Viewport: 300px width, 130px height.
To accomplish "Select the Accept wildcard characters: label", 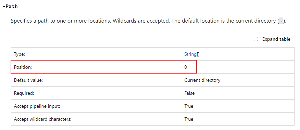I will click(x=42, y=119).
